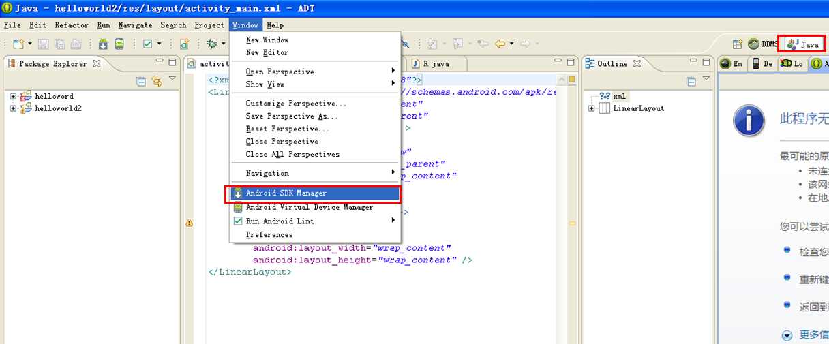829x344 pixels.
Task: Click the Forward navigation arrow icon
Action: 526,44
